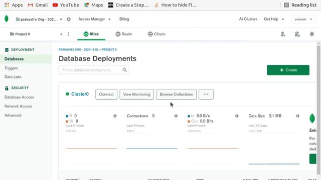The height and width of the screenshot is (180, 321).
Task: Expand the Project 0 selector
Action: pos(36,34)
